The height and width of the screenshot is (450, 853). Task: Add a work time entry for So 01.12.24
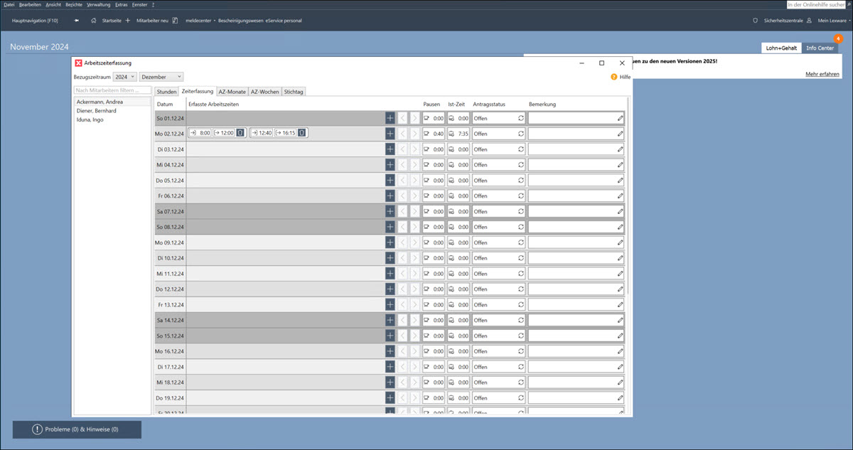point(390,118)
